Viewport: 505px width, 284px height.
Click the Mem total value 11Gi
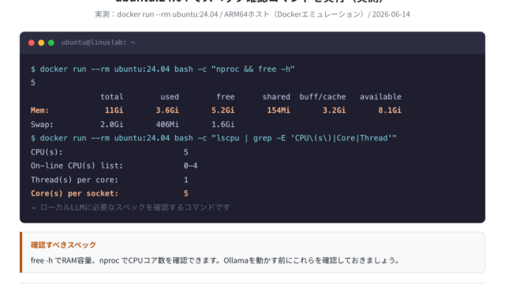tap(114, 110)
